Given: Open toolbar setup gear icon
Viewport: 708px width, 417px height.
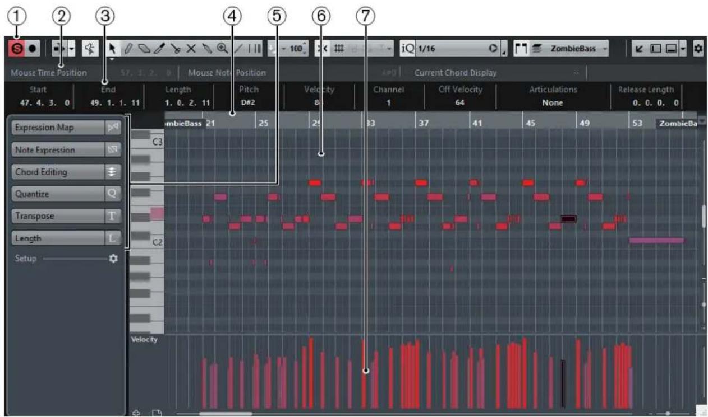Looking at the screenshot, I should click(x=698, y=49).
